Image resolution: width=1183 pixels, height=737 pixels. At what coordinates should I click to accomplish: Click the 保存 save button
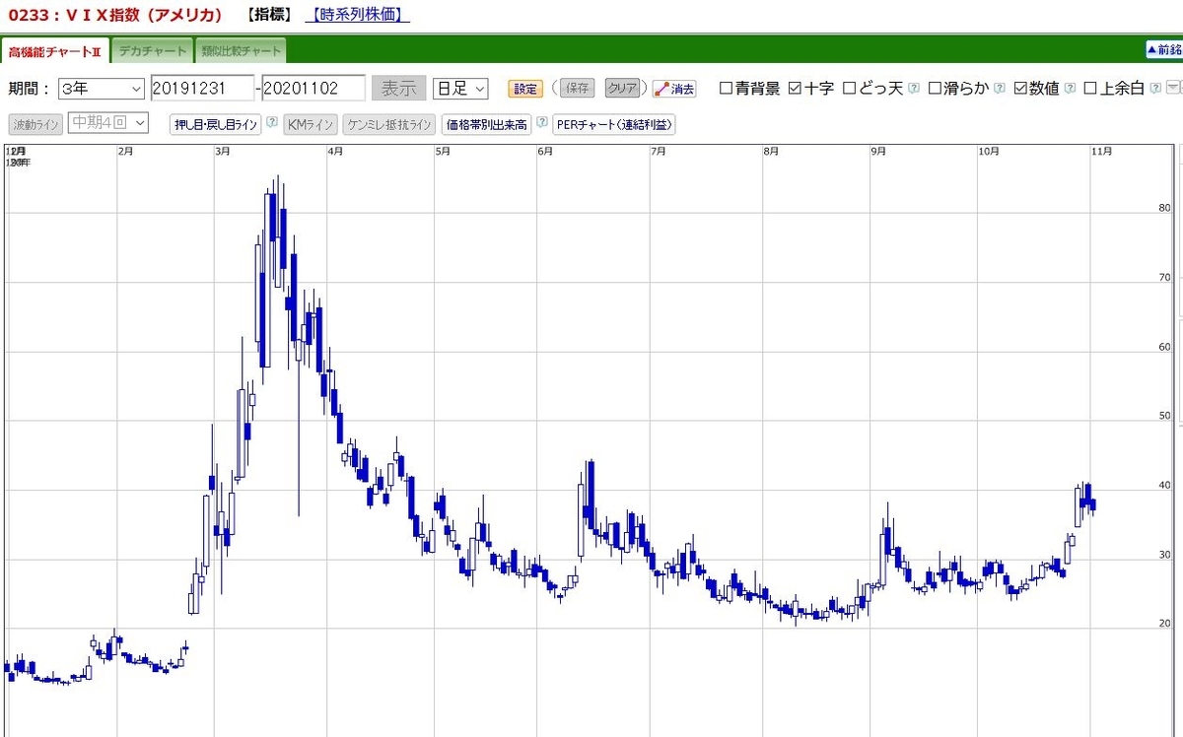click(578, 89)
